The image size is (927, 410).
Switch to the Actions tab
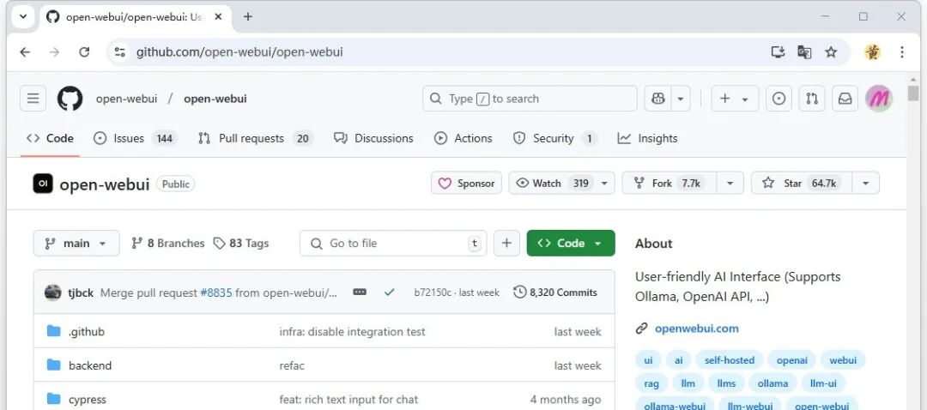(x=463, y=138)
